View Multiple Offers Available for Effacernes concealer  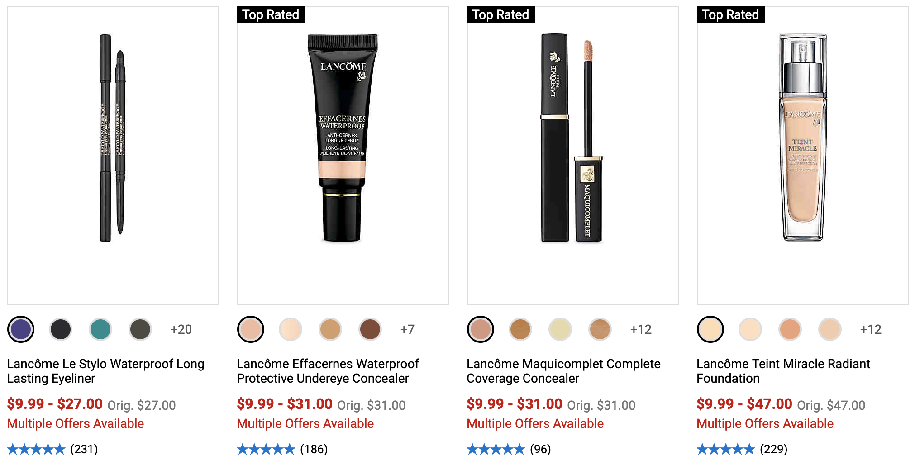305,424
